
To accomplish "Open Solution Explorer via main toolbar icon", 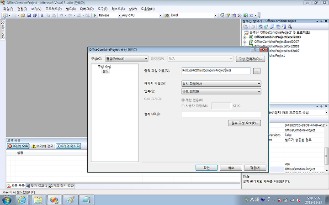I will point(222,16).
